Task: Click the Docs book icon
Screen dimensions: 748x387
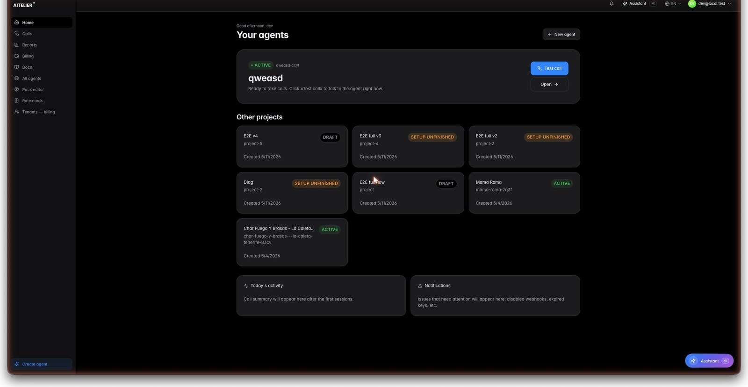Action: [x=17, y=67]
